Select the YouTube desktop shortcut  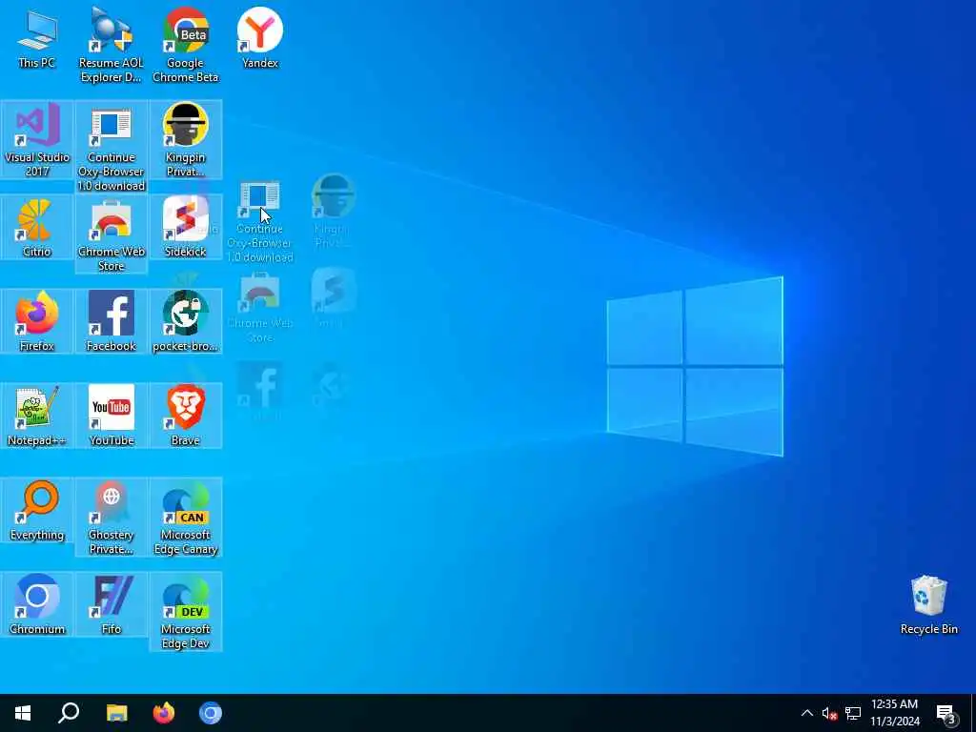point(111,416)
